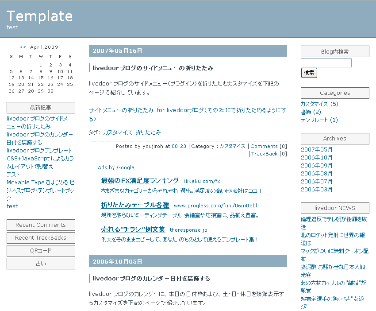Open recent post Movable Typeではじめるビジネスブログ
This screenshot has height=311, width=376.
[x=41, y=190]
